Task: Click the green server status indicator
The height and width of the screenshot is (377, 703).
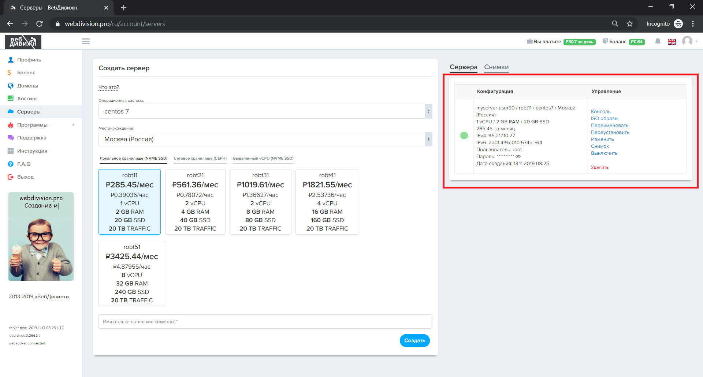Action: [464, 135]
